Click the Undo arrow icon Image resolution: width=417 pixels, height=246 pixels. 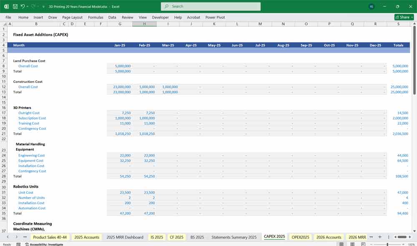(x=23, y=7)
